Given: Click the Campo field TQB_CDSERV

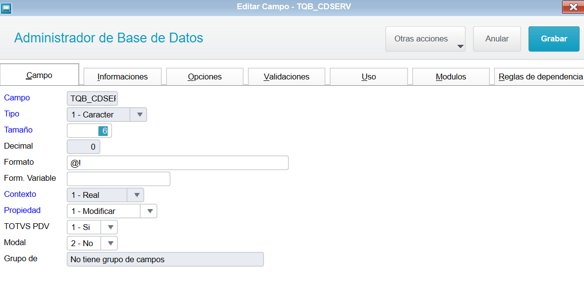Looking at the screenshot, I should [x=92, y=99].
